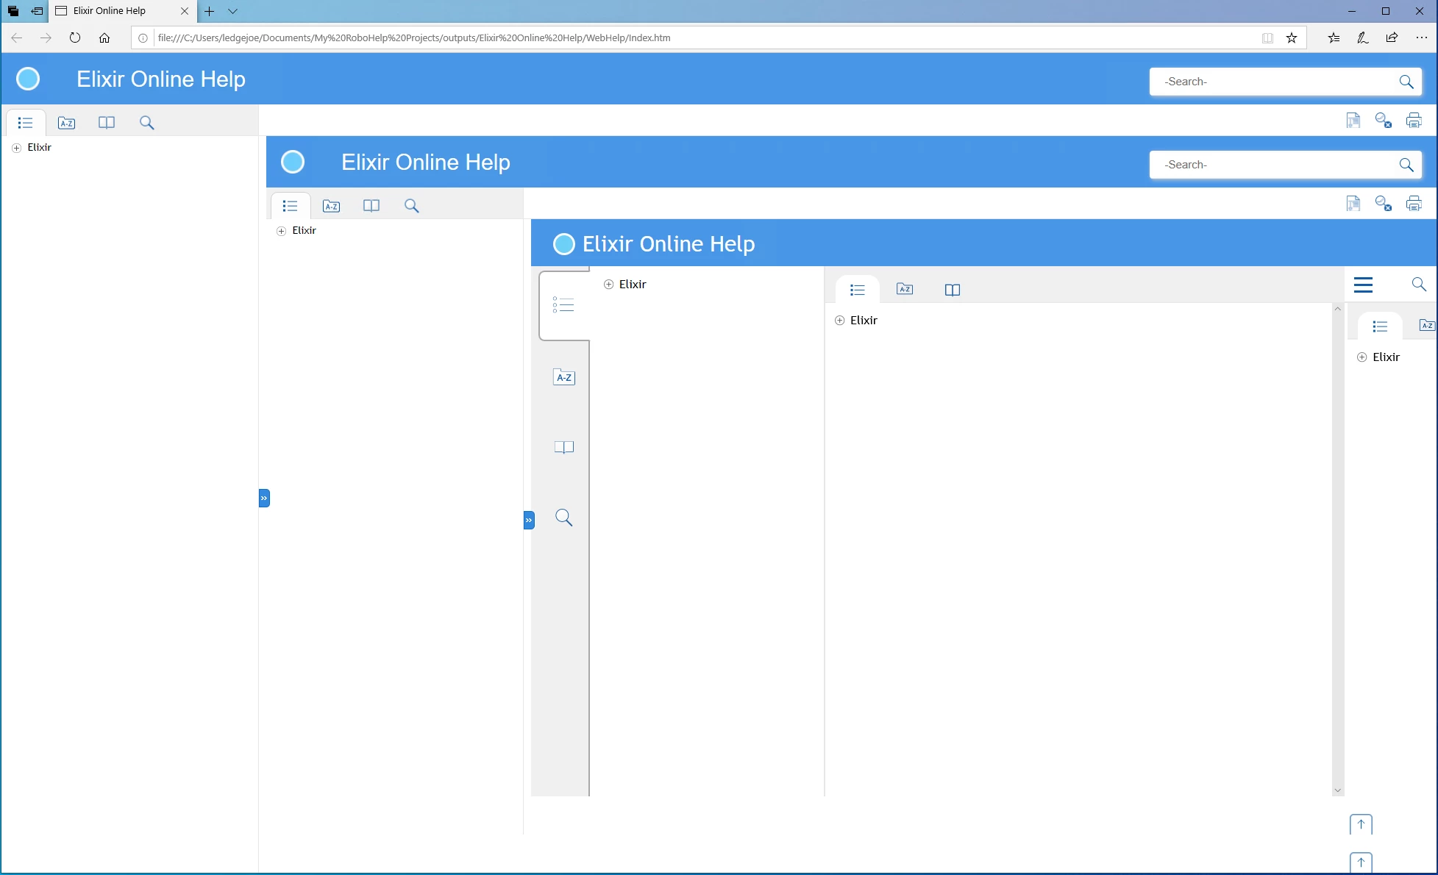Screen dimensions: 1438x875
Task: Switch to Index tab in outermost left panel
Action: coord(66,123)
